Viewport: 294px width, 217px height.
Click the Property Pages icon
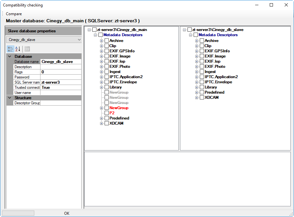click(x=27, y=49)
